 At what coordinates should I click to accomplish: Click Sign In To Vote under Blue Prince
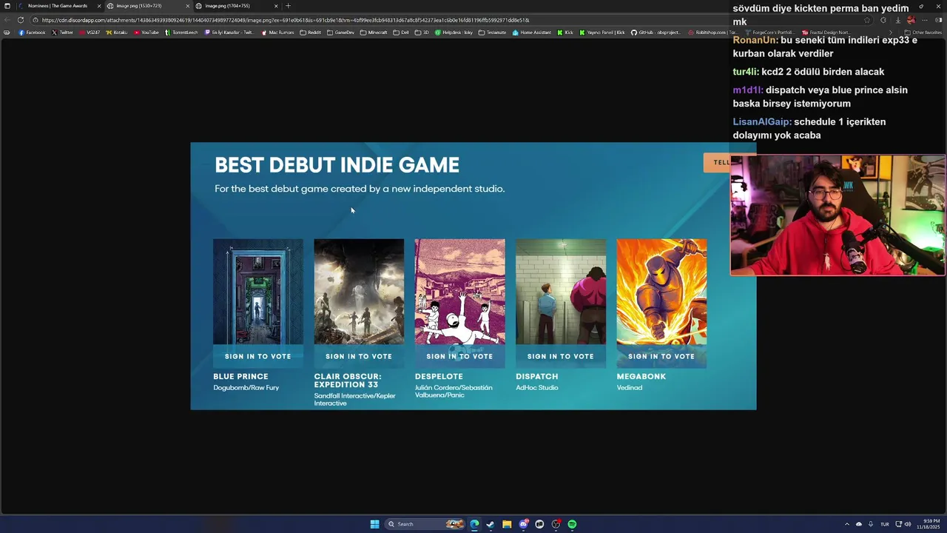[x=258, y=357]
